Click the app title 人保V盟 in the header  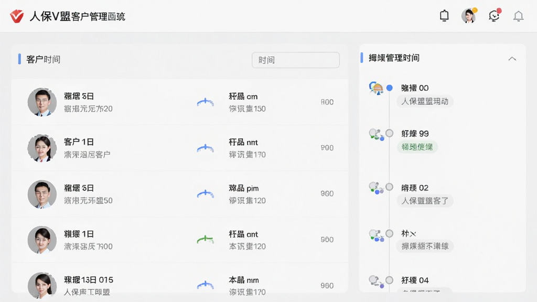point(50,16)
